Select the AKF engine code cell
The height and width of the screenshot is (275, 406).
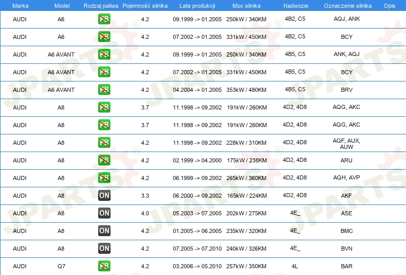pos(346,196)
